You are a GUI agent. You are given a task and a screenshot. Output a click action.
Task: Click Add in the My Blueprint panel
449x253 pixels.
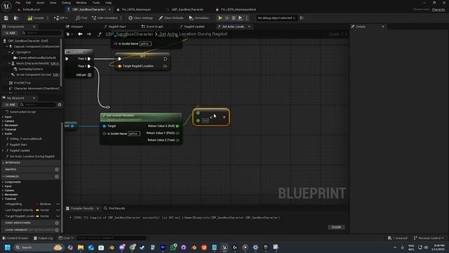tap(10, 105)
